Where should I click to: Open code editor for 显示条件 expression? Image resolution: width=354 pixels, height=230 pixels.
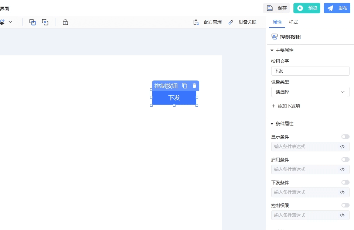click(342, 147)
